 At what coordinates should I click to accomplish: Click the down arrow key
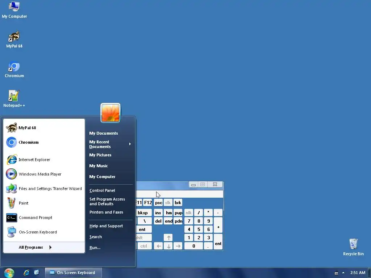(168, 246)
